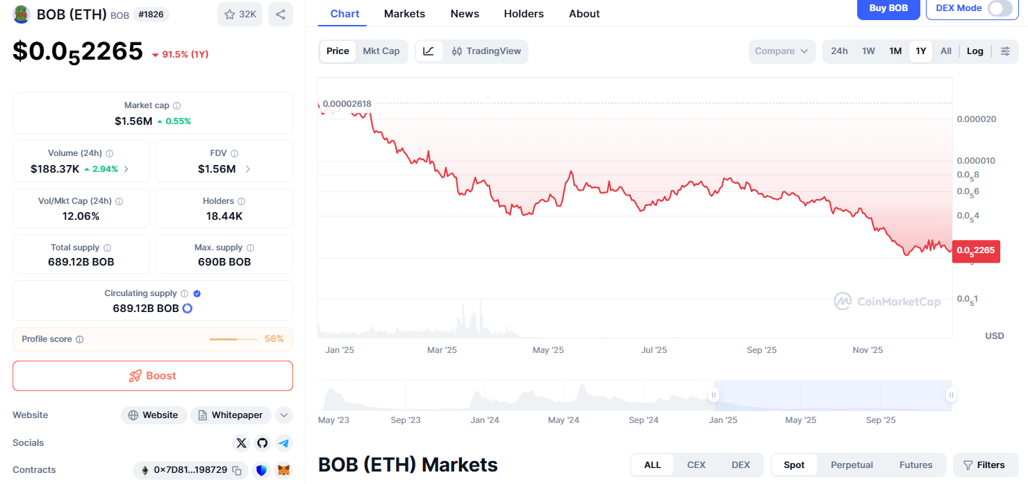The width and height of the screenshot is (1028, 484).
Task: Click the Buy BOB button
Action: (x=888, y=8)
